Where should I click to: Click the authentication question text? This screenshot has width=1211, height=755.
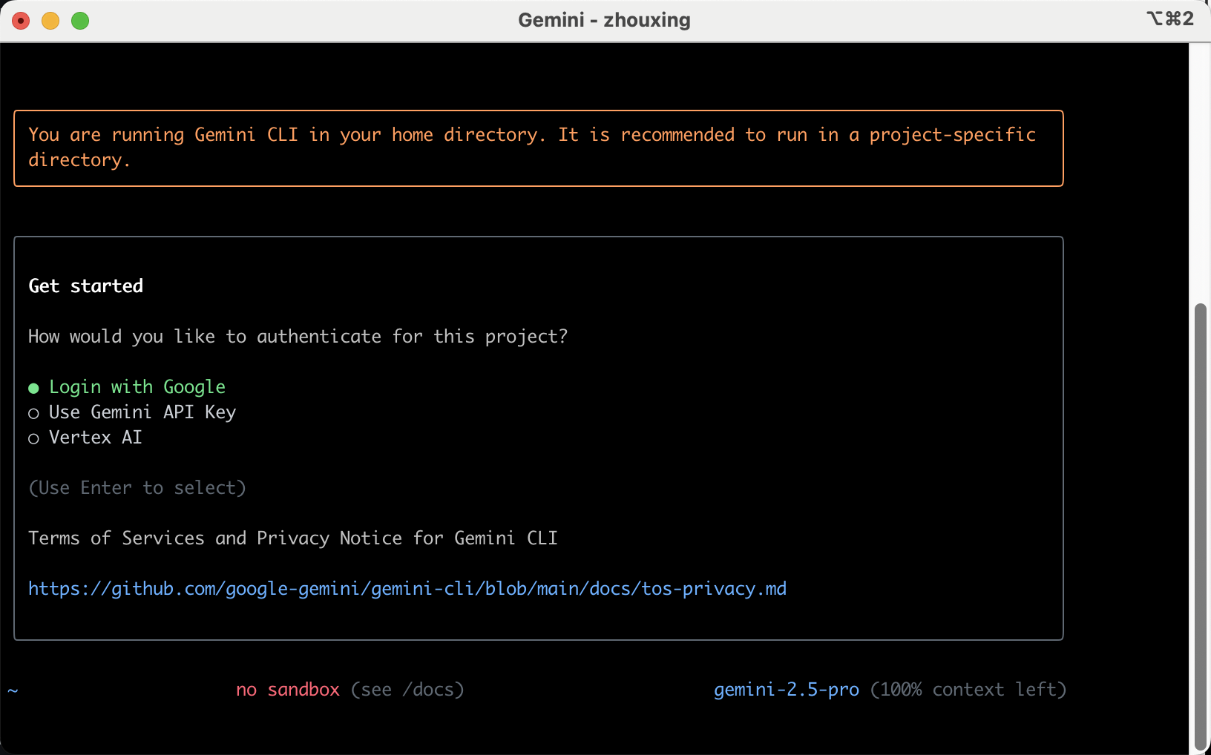pyautogui.click(x=298, y=337)
